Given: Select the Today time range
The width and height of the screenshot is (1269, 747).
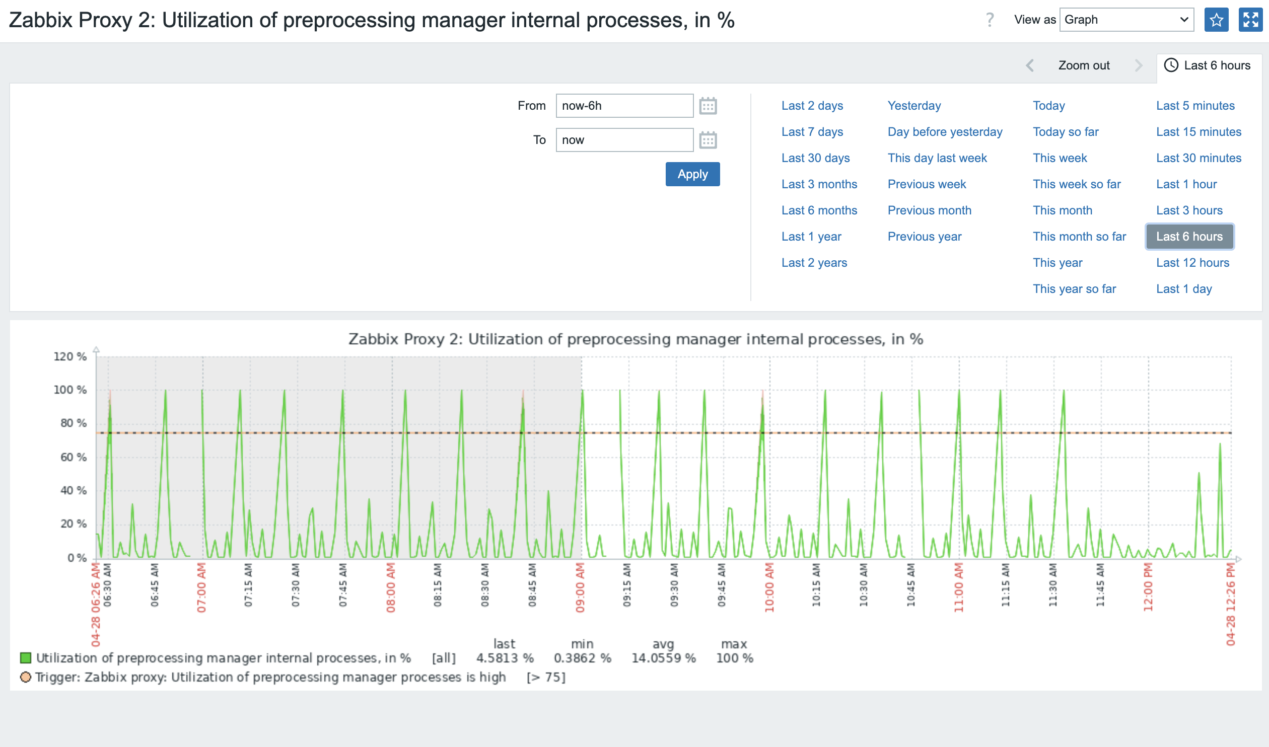Looking at the screenshot, I should coord(1049,106).
